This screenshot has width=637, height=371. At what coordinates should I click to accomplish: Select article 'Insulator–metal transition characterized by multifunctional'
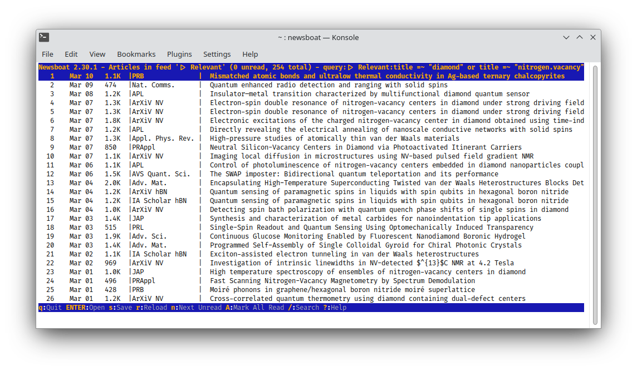(311, 94)
